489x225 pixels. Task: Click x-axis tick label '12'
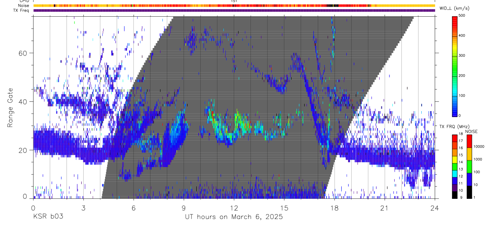(234, 208)
